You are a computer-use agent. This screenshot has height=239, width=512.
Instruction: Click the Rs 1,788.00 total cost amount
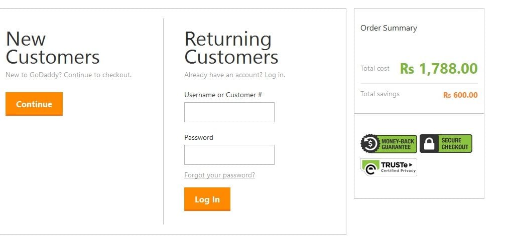439,69
